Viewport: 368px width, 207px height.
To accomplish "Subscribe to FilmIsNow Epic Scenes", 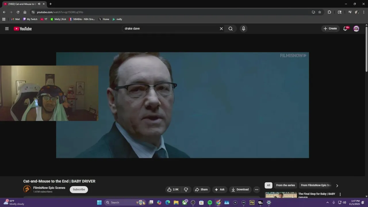I will tap(79, 189).
